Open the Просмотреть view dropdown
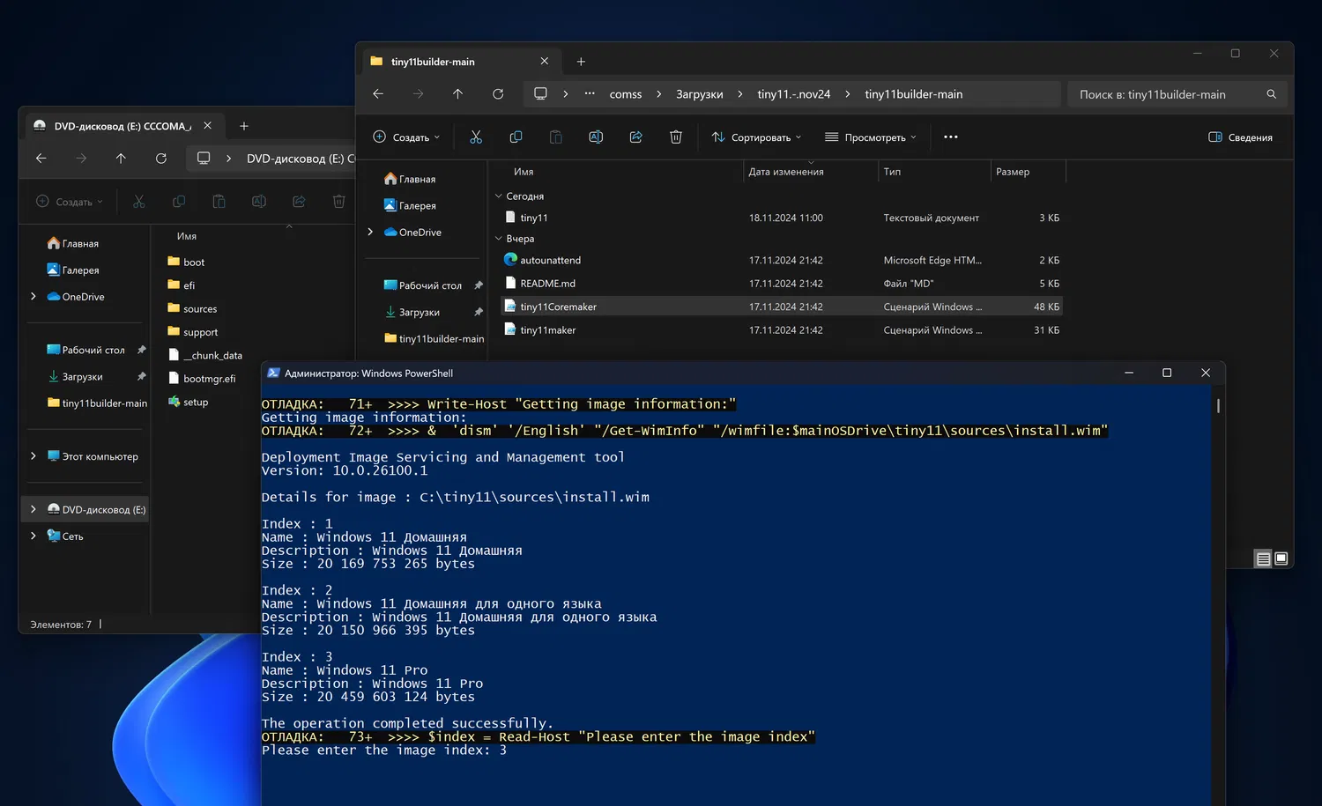Image resolution: width=1322 pixels, height=806 pixels. (x=870, y=137)
